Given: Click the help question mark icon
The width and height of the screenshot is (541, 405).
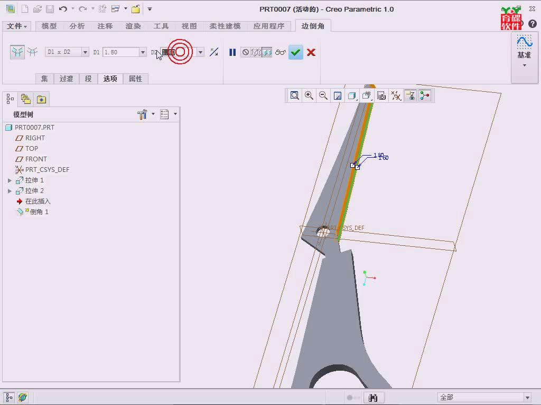Looking at the screenshot, I should tap(533, 24).
